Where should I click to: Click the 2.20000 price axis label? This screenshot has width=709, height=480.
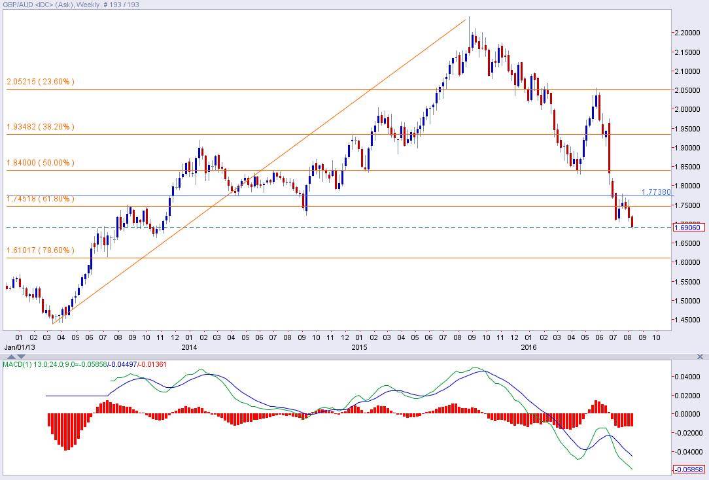coord(688,33)
